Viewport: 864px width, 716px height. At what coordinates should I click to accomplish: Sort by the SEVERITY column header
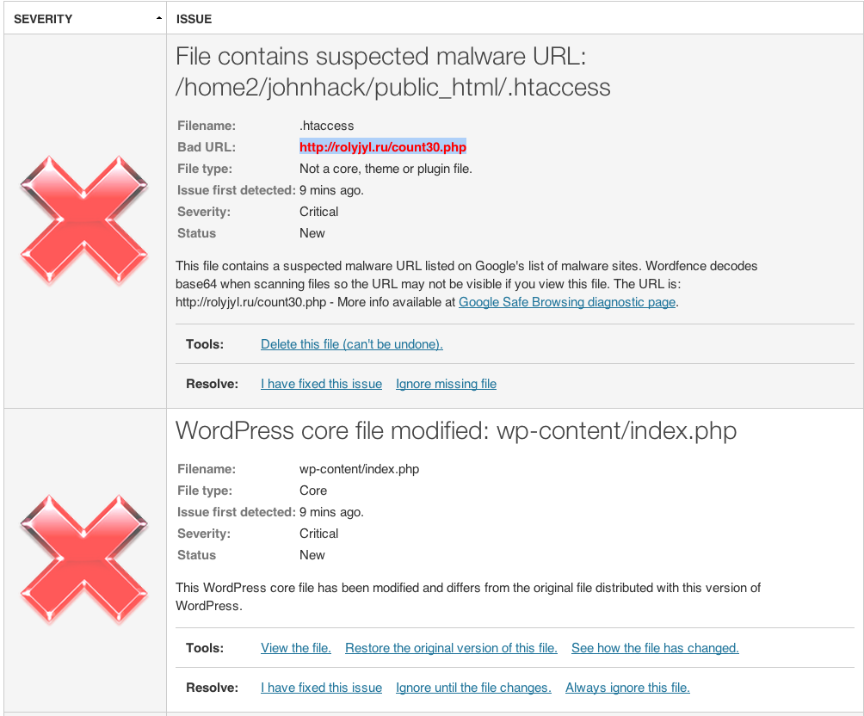click(x=43, y=18)
